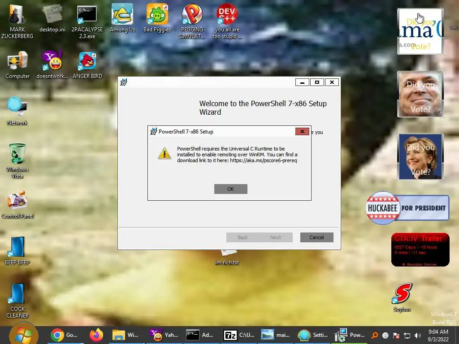The width and height of the screenshot is (459, 344).
Task: Select the Computer desktop icon
Action: pos(17,65)
